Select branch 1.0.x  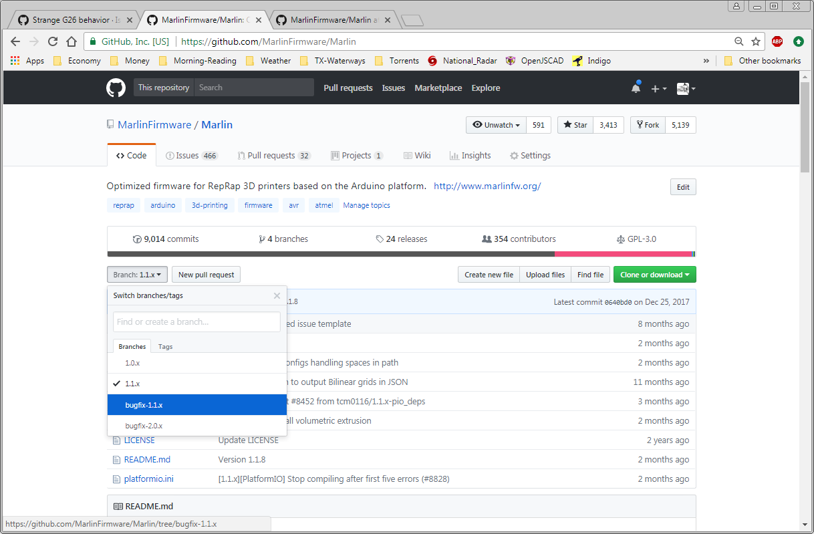coord(197,363)
